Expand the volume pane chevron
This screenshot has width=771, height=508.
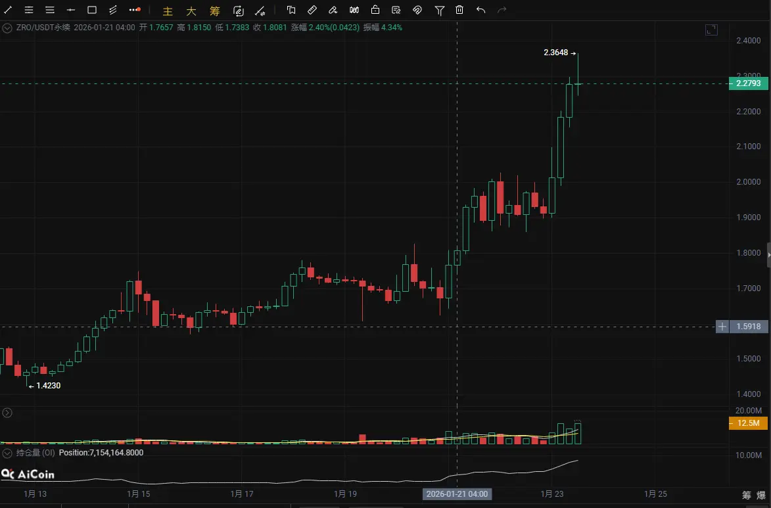[7, 413]
